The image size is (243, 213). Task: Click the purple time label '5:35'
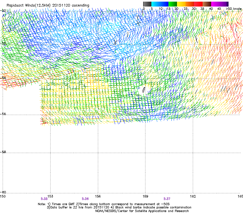(x=44, y=199)
